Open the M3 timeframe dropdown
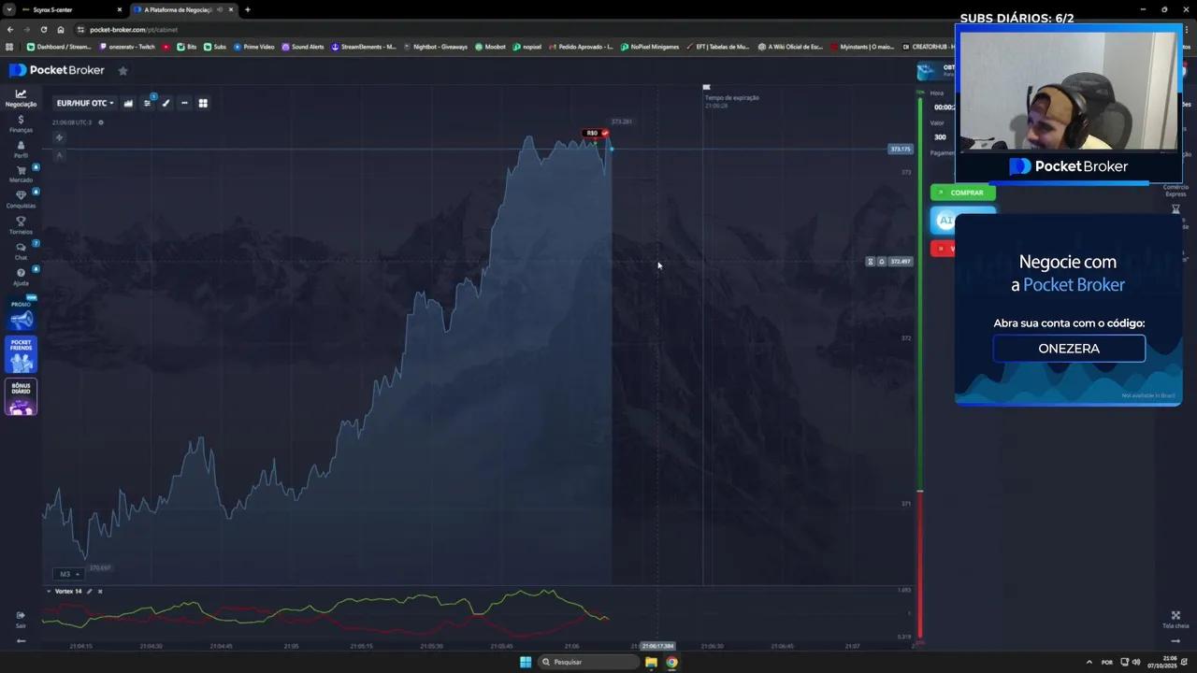1197x673 pixels. (68, 574)
